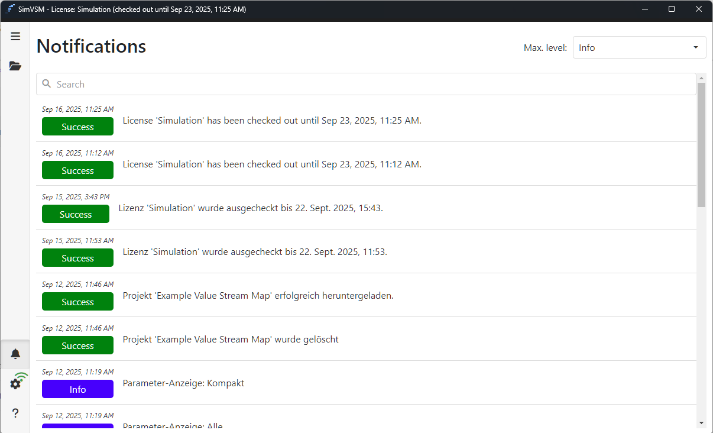Click the help question mark icon

[15, 413]
